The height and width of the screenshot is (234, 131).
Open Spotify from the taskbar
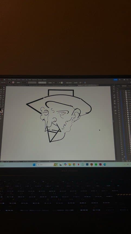(x=96, y=164)
